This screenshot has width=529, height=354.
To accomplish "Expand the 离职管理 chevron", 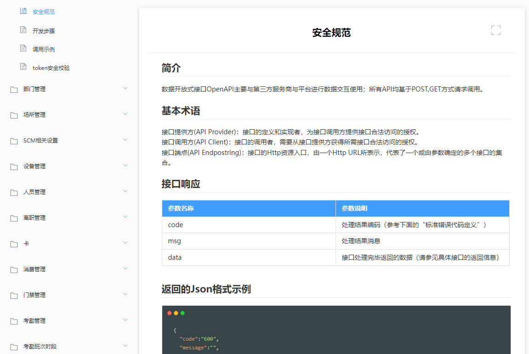I will pyautogui.click(x=125, y=217).
